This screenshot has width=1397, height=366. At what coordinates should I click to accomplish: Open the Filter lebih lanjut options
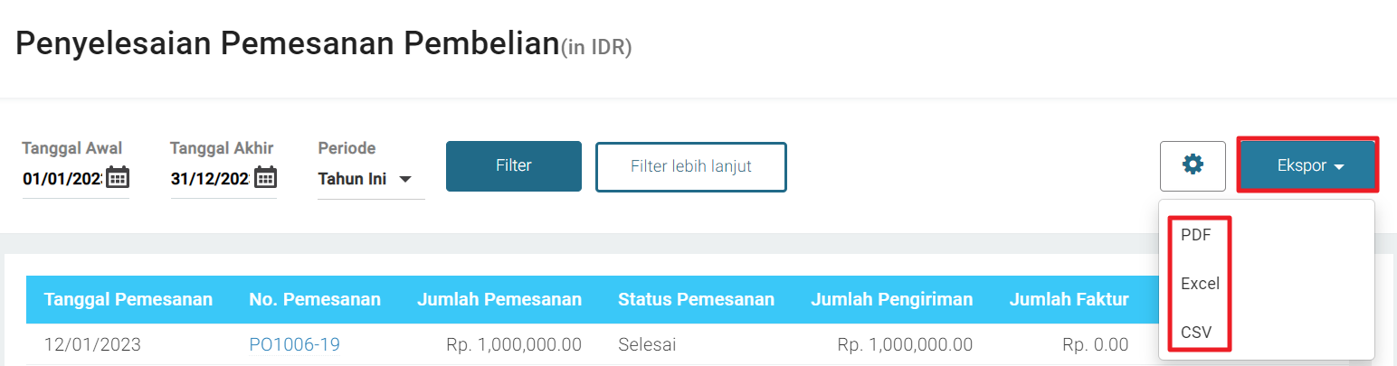coord(691,167)
